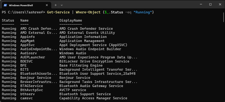Click Background Tasks Infrastructure Ser... text
This screenshot has width=225, height=102.
[98, 82]
